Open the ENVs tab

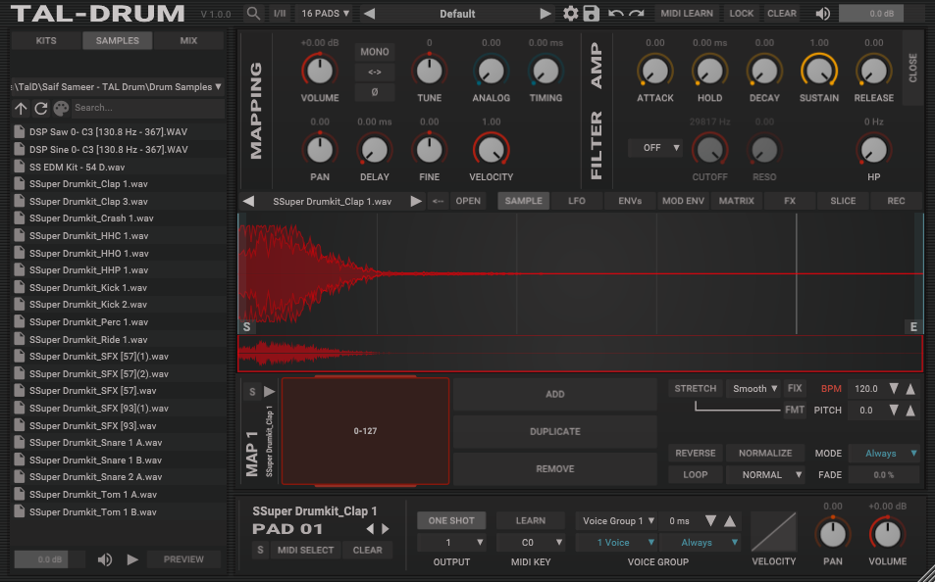coord(630,201)
